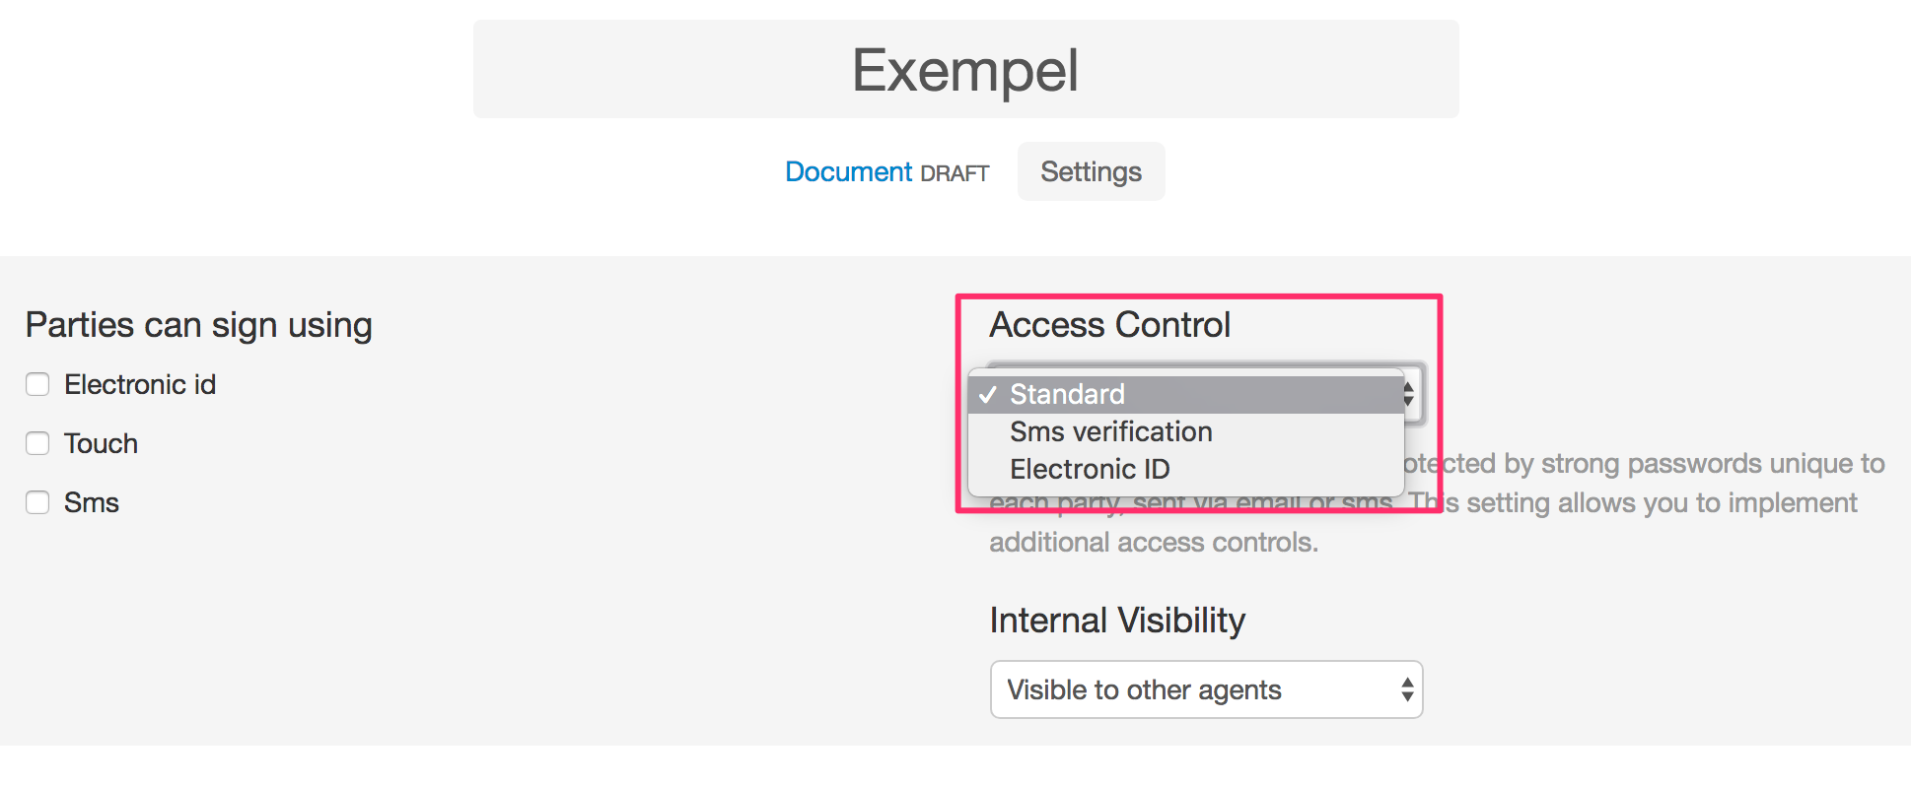Tick the Touch signing checkbox

point(37,443)
